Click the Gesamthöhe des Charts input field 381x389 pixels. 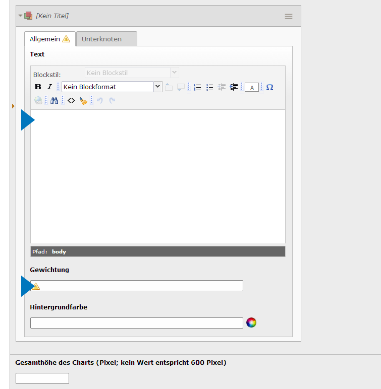click(42, 378)
